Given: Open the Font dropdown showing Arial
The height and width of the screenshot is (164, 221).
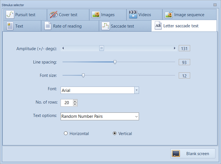Looking at the screenshot, I should [x=136, y=90].
